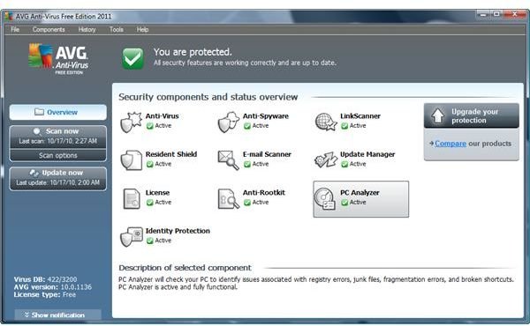Minimize the AVG window
The image size is (530, 326).
click(x=484, y=14)
